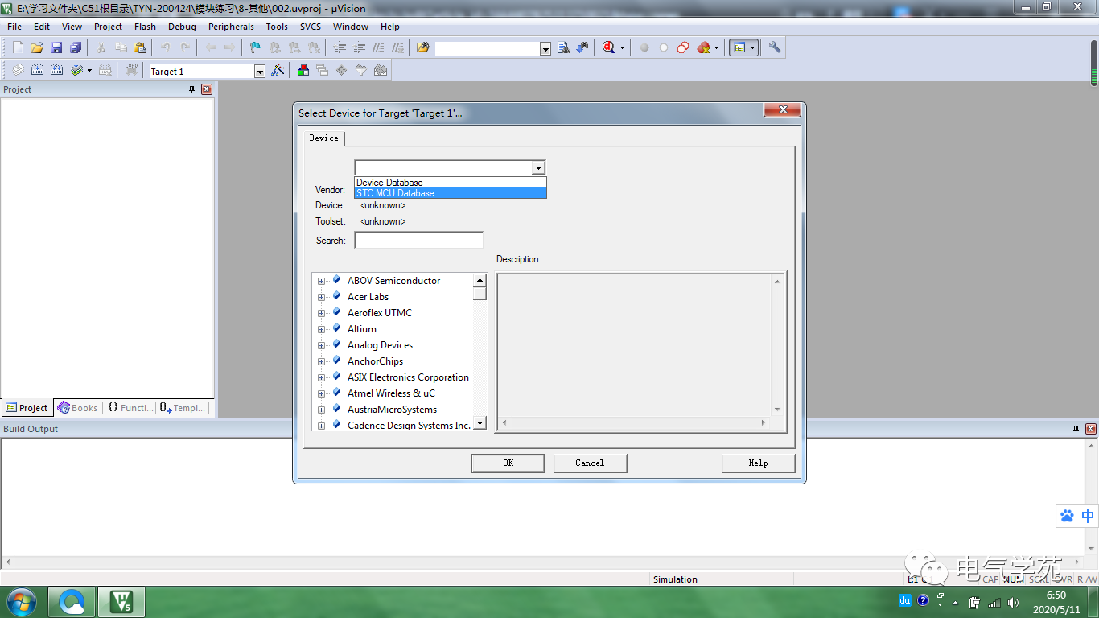Toggle the window layout button

739,47
